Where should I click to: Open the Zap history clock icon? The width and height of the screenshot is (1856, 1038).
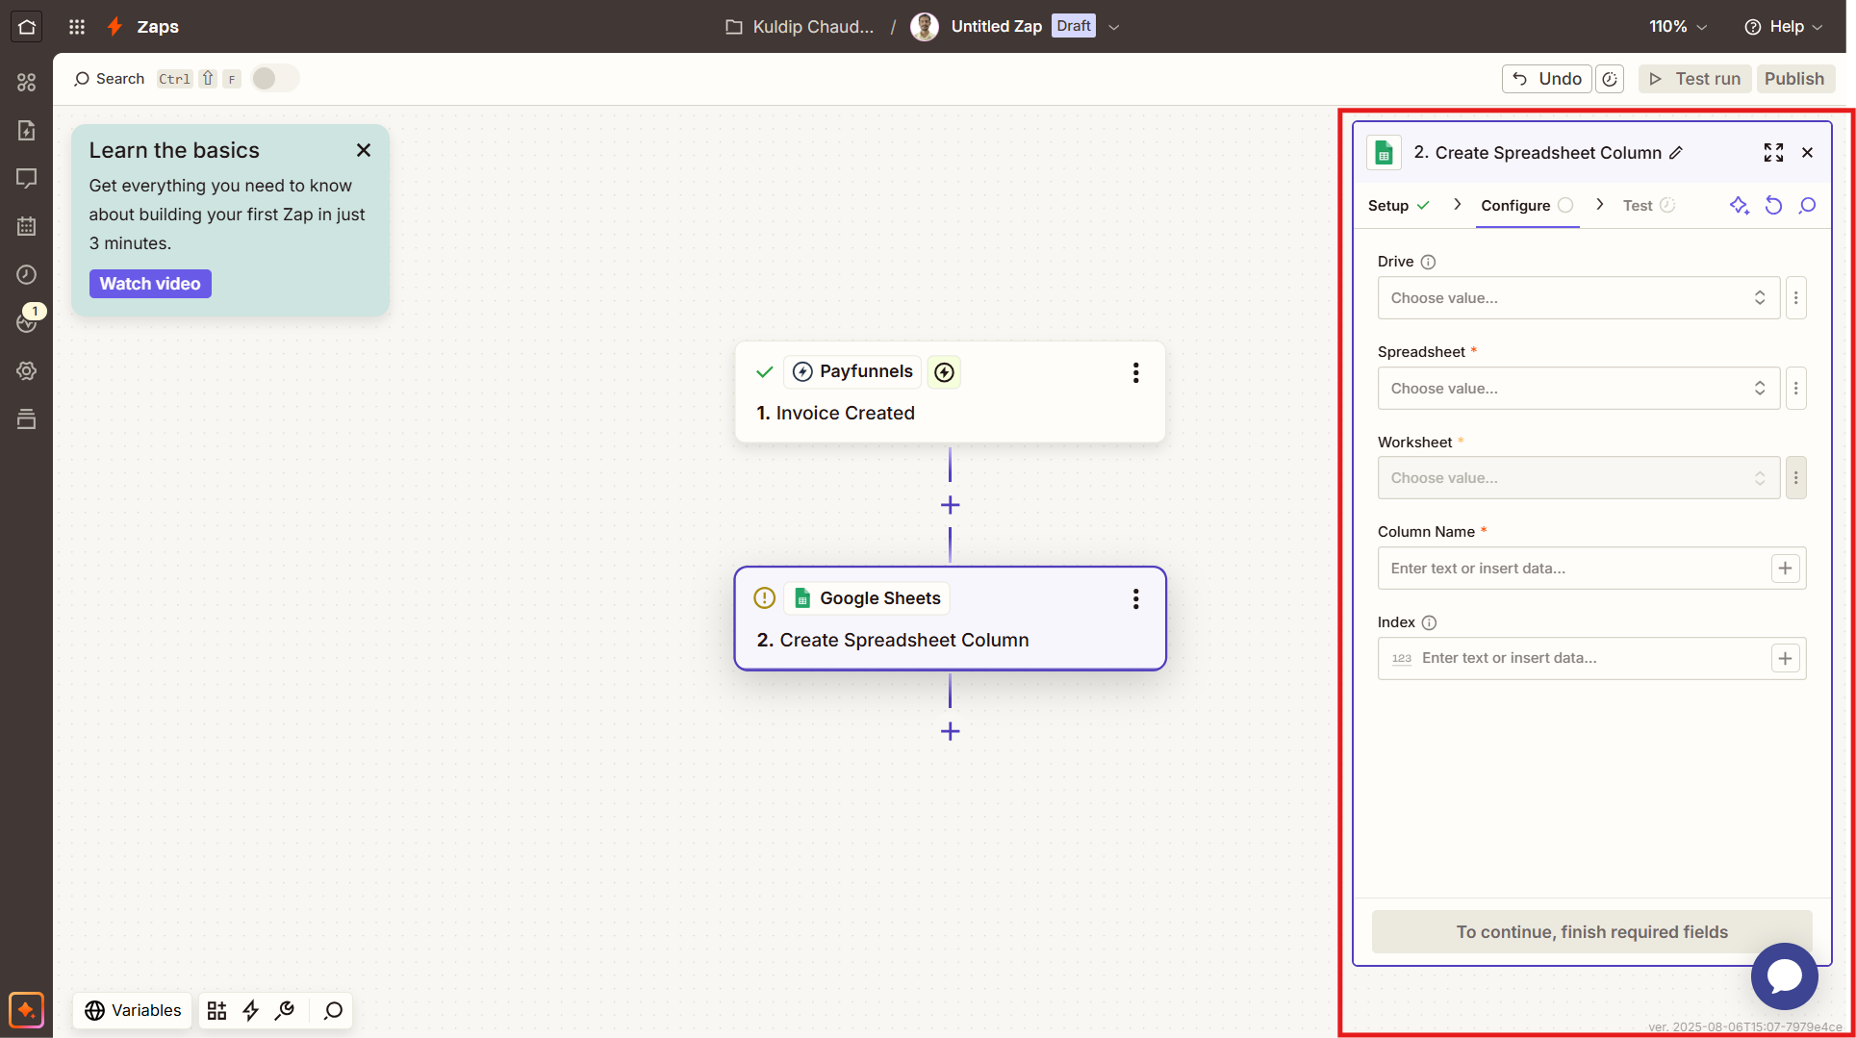(x=27, y=274)
